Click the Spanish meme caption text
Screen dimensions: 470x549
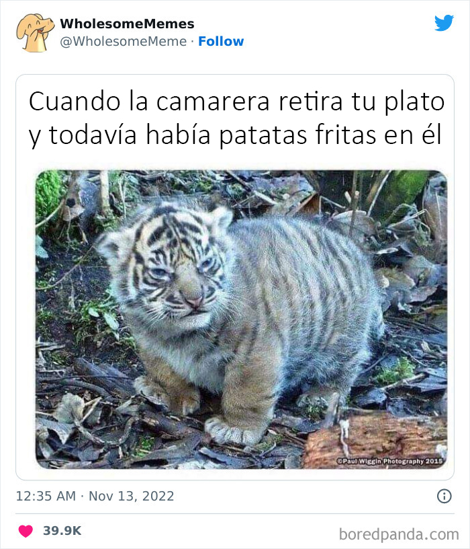tap(236, 118)
